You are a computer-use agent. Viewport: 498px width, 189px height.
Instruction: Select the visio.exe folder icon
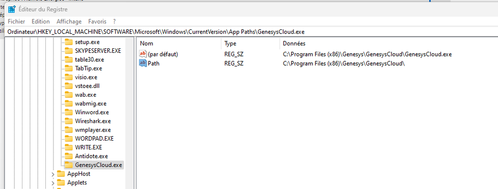[x=69, y=77]
